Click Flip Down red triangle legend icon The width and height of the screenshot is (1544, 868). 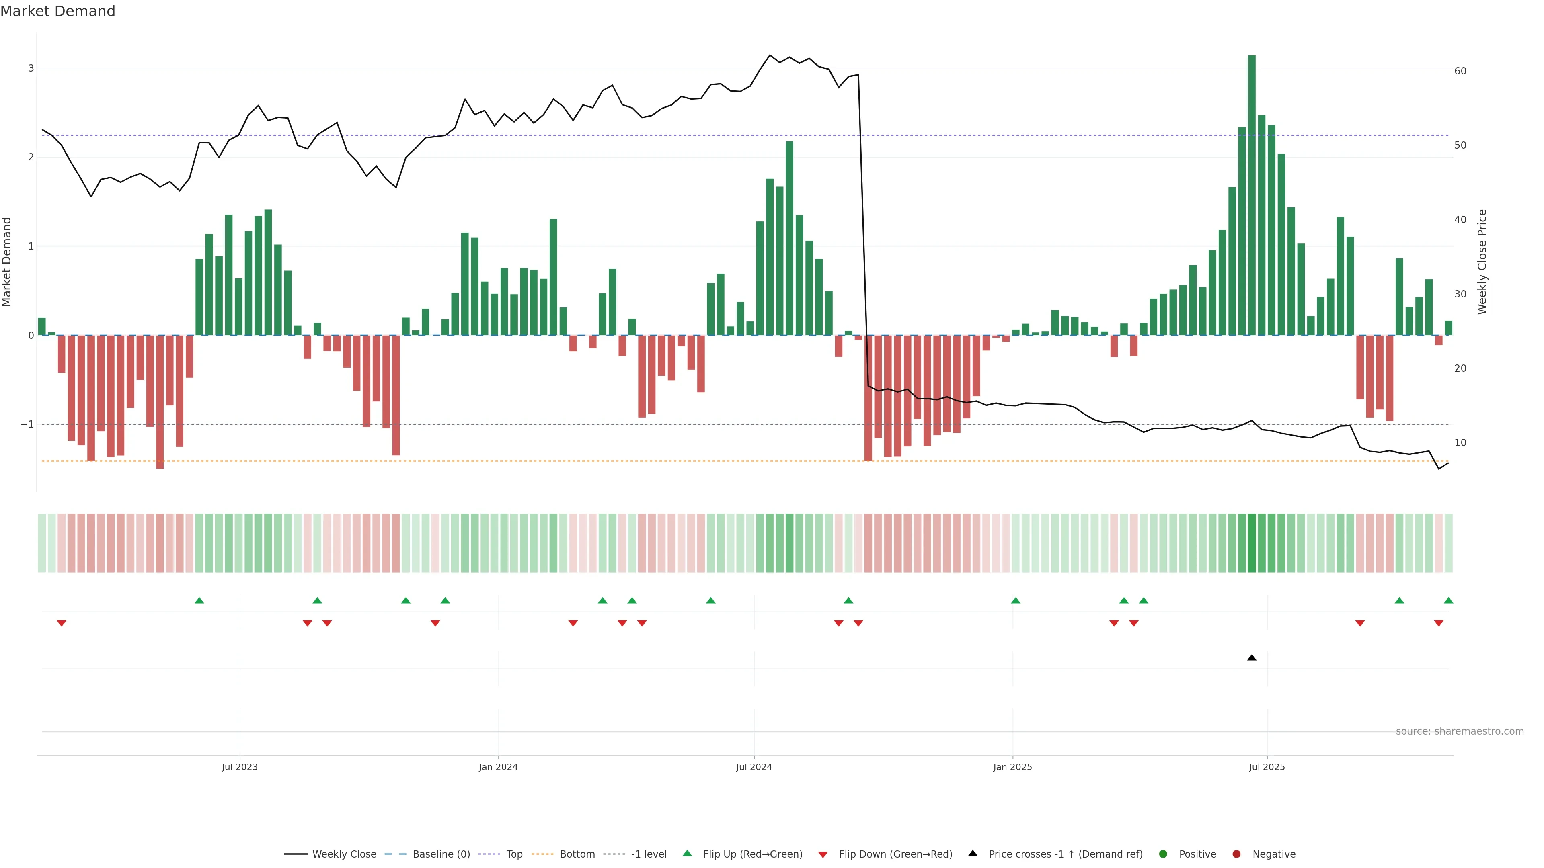[823, 855]
